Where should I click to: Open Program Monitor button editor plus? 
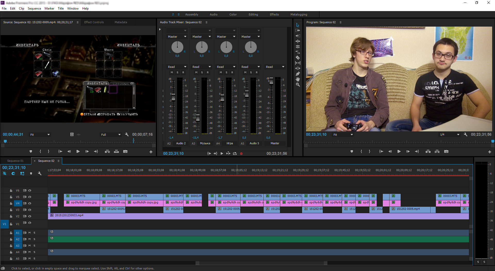(x=490, y=152)
